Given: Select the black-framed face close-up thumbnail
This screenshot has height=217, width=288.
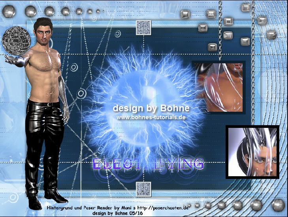Looking at the screenshot, I should pyautogui.click(x=252, y=152).
